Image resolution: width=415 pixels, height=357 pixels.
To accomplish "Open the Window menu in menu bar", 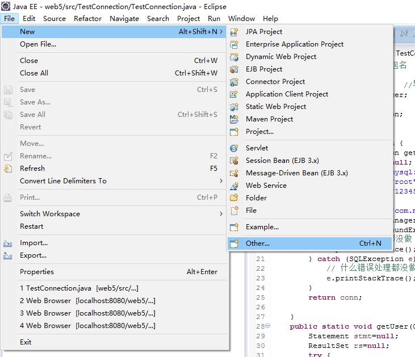I will click(241, 18).
